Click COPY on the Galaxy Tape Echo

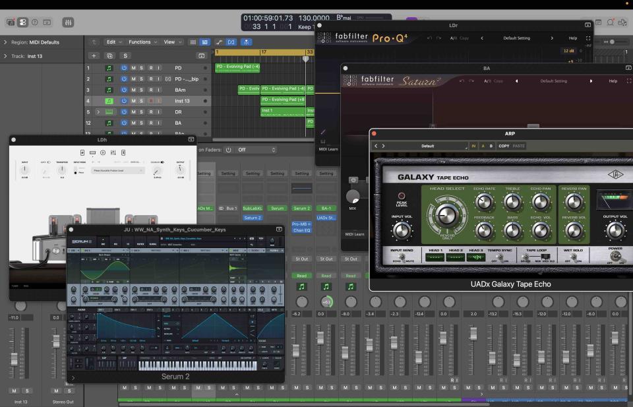tap(504, 146)
